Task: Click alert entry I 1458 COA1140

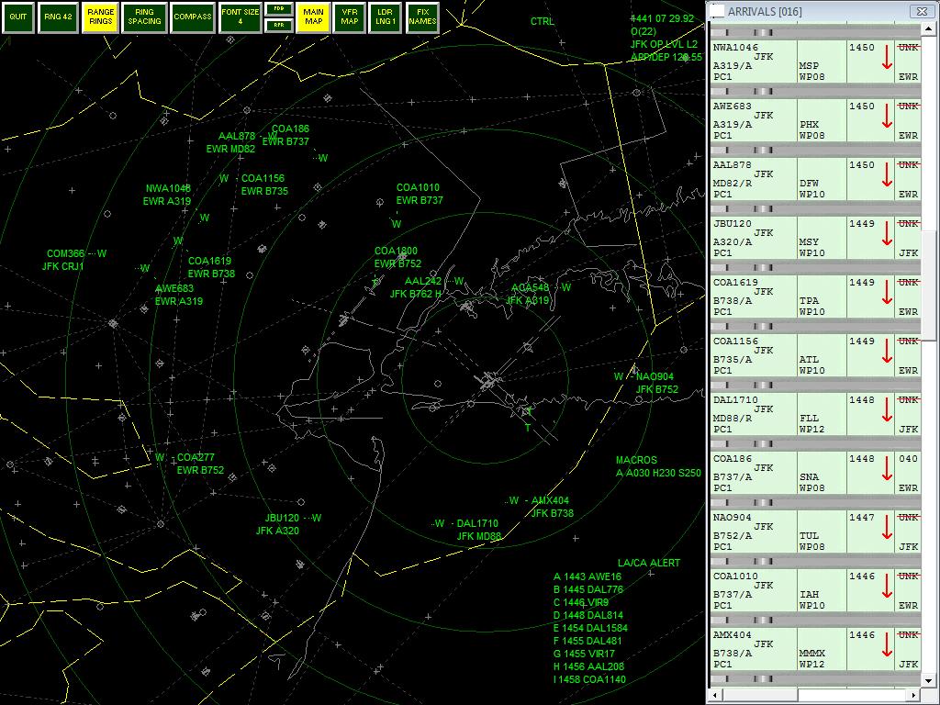Action: 590,679
